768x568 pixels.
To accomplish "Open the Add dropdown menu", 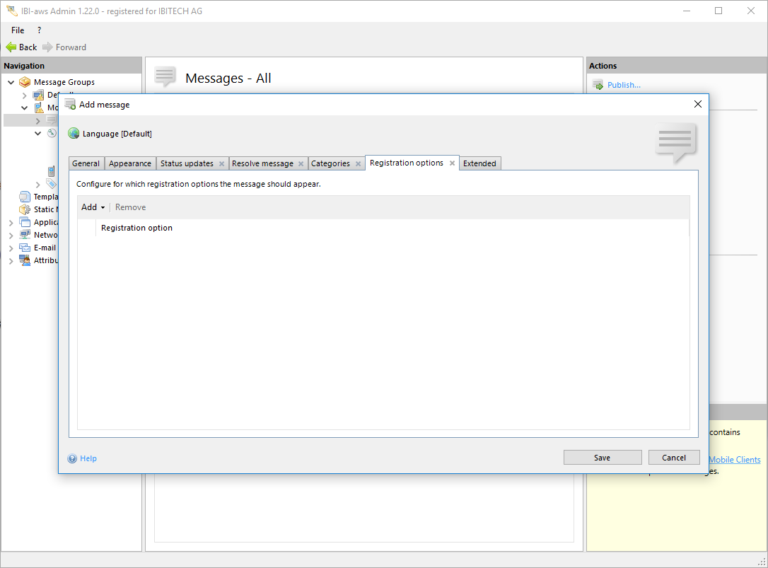I will (93, 207).
